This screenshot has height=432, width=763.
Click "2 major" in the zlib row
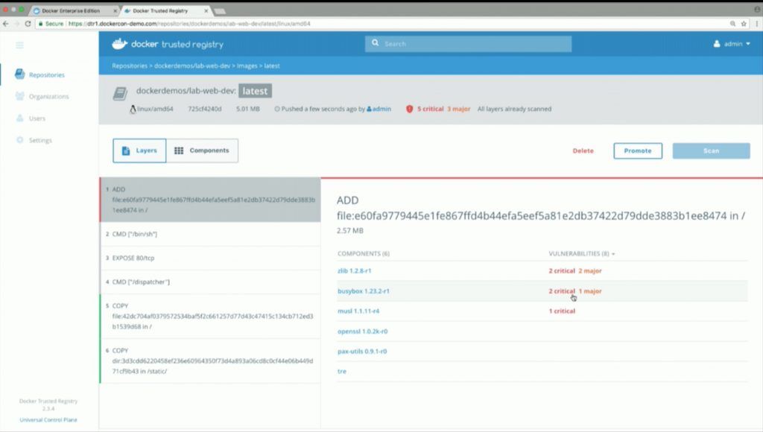point(590,270)
